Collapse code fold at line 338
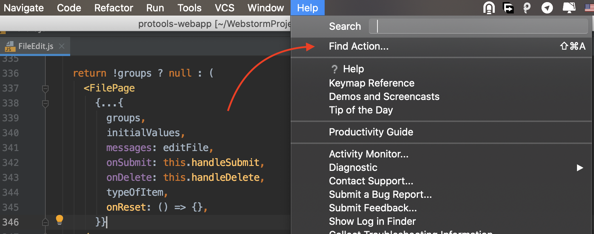The height and width of the screenshot is (234, 594). point(45,104)
